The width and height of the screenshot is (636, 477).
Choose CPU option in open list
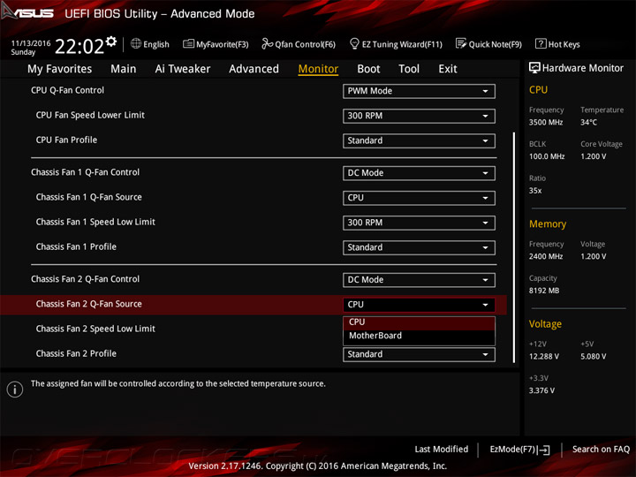(x=419, y=322)
